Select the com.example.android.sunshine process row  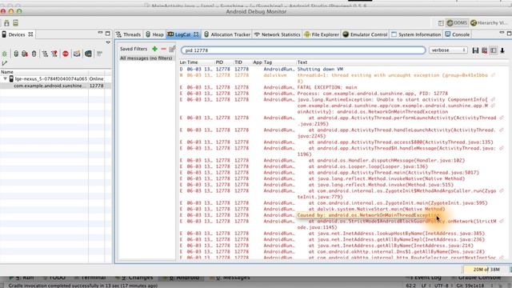[x=56, y=86]
